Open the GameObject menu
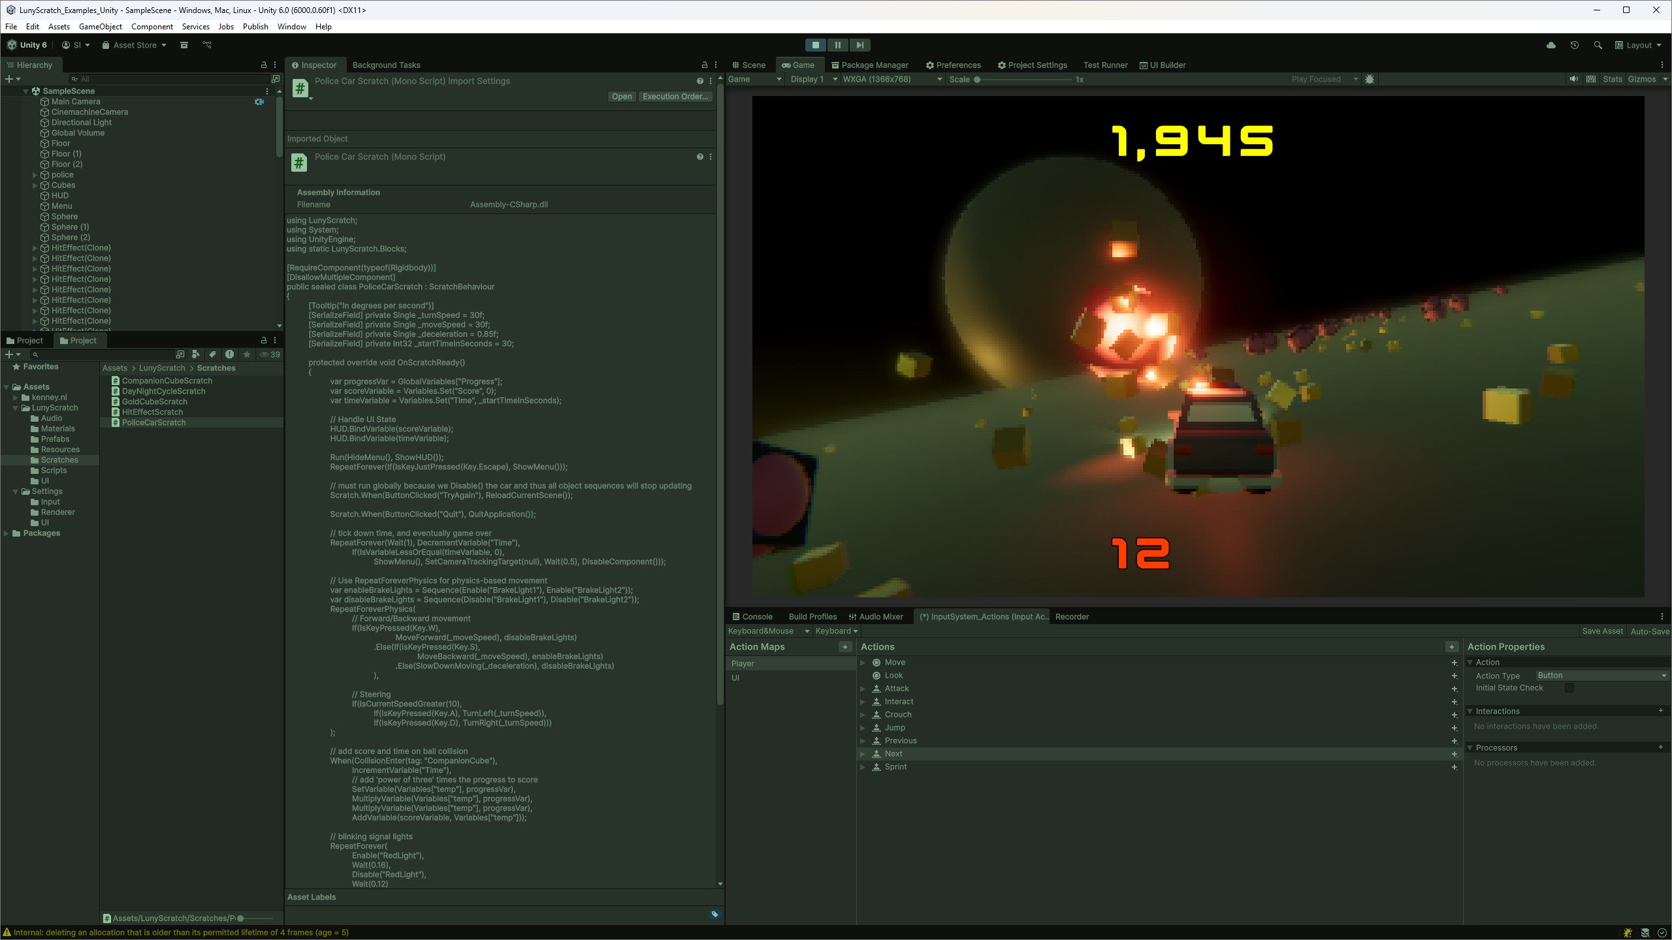 pos(99,26)
